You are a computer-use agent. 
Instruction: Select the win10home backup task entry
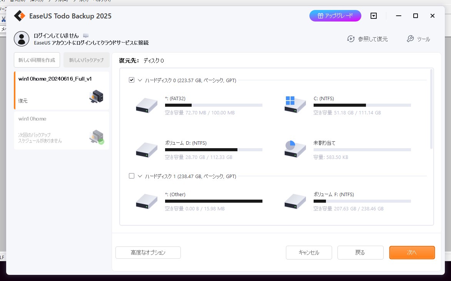pos(62,131)
